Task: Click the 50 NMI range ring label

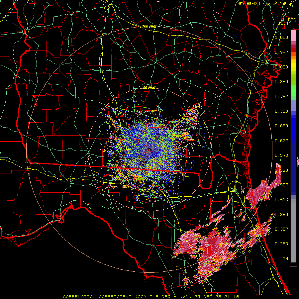Action: pos(149,88)
